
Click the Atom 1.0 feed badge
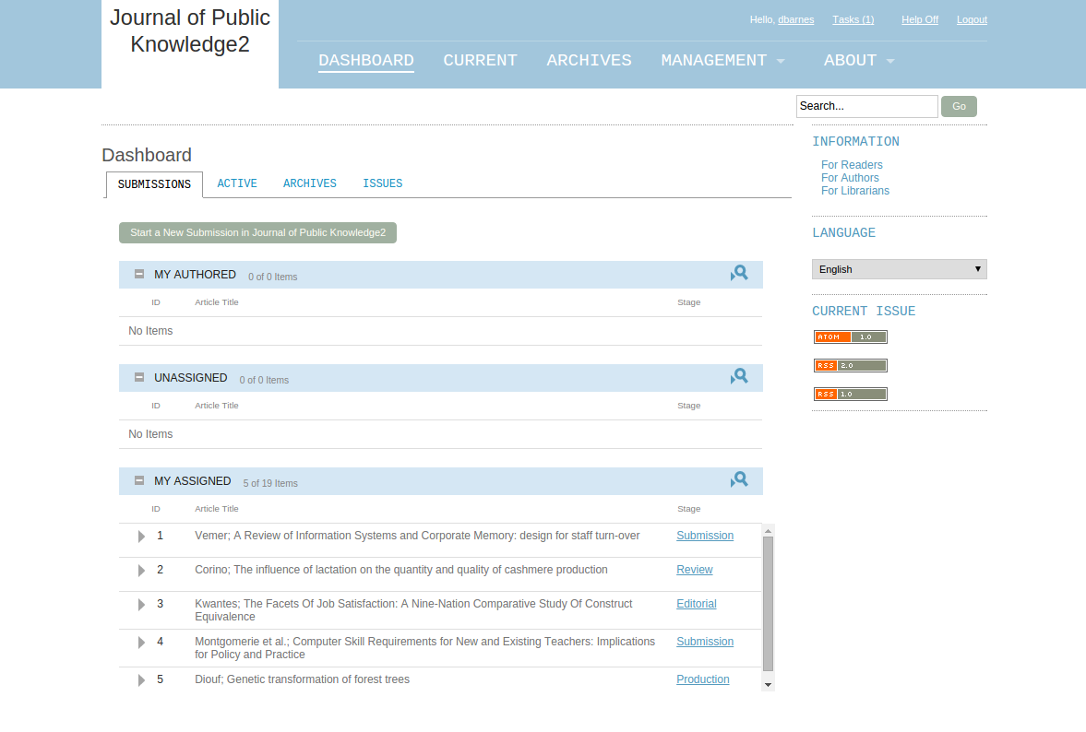(850, 337)
